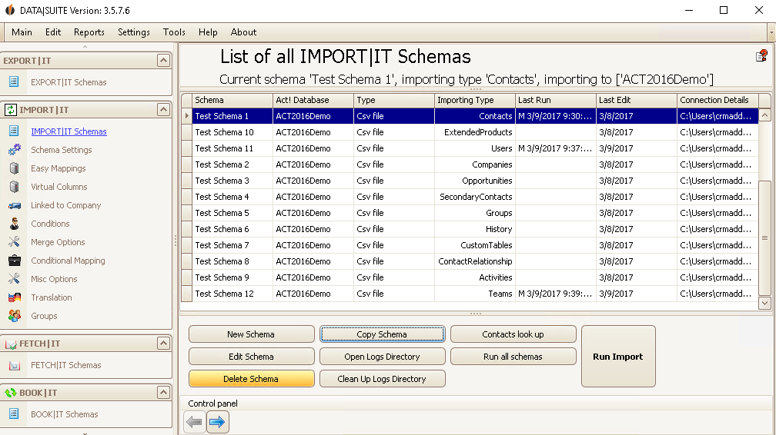Collapse the BOOK|IT panel
This screenshot has height=435, width=776.
click(163, 393)
